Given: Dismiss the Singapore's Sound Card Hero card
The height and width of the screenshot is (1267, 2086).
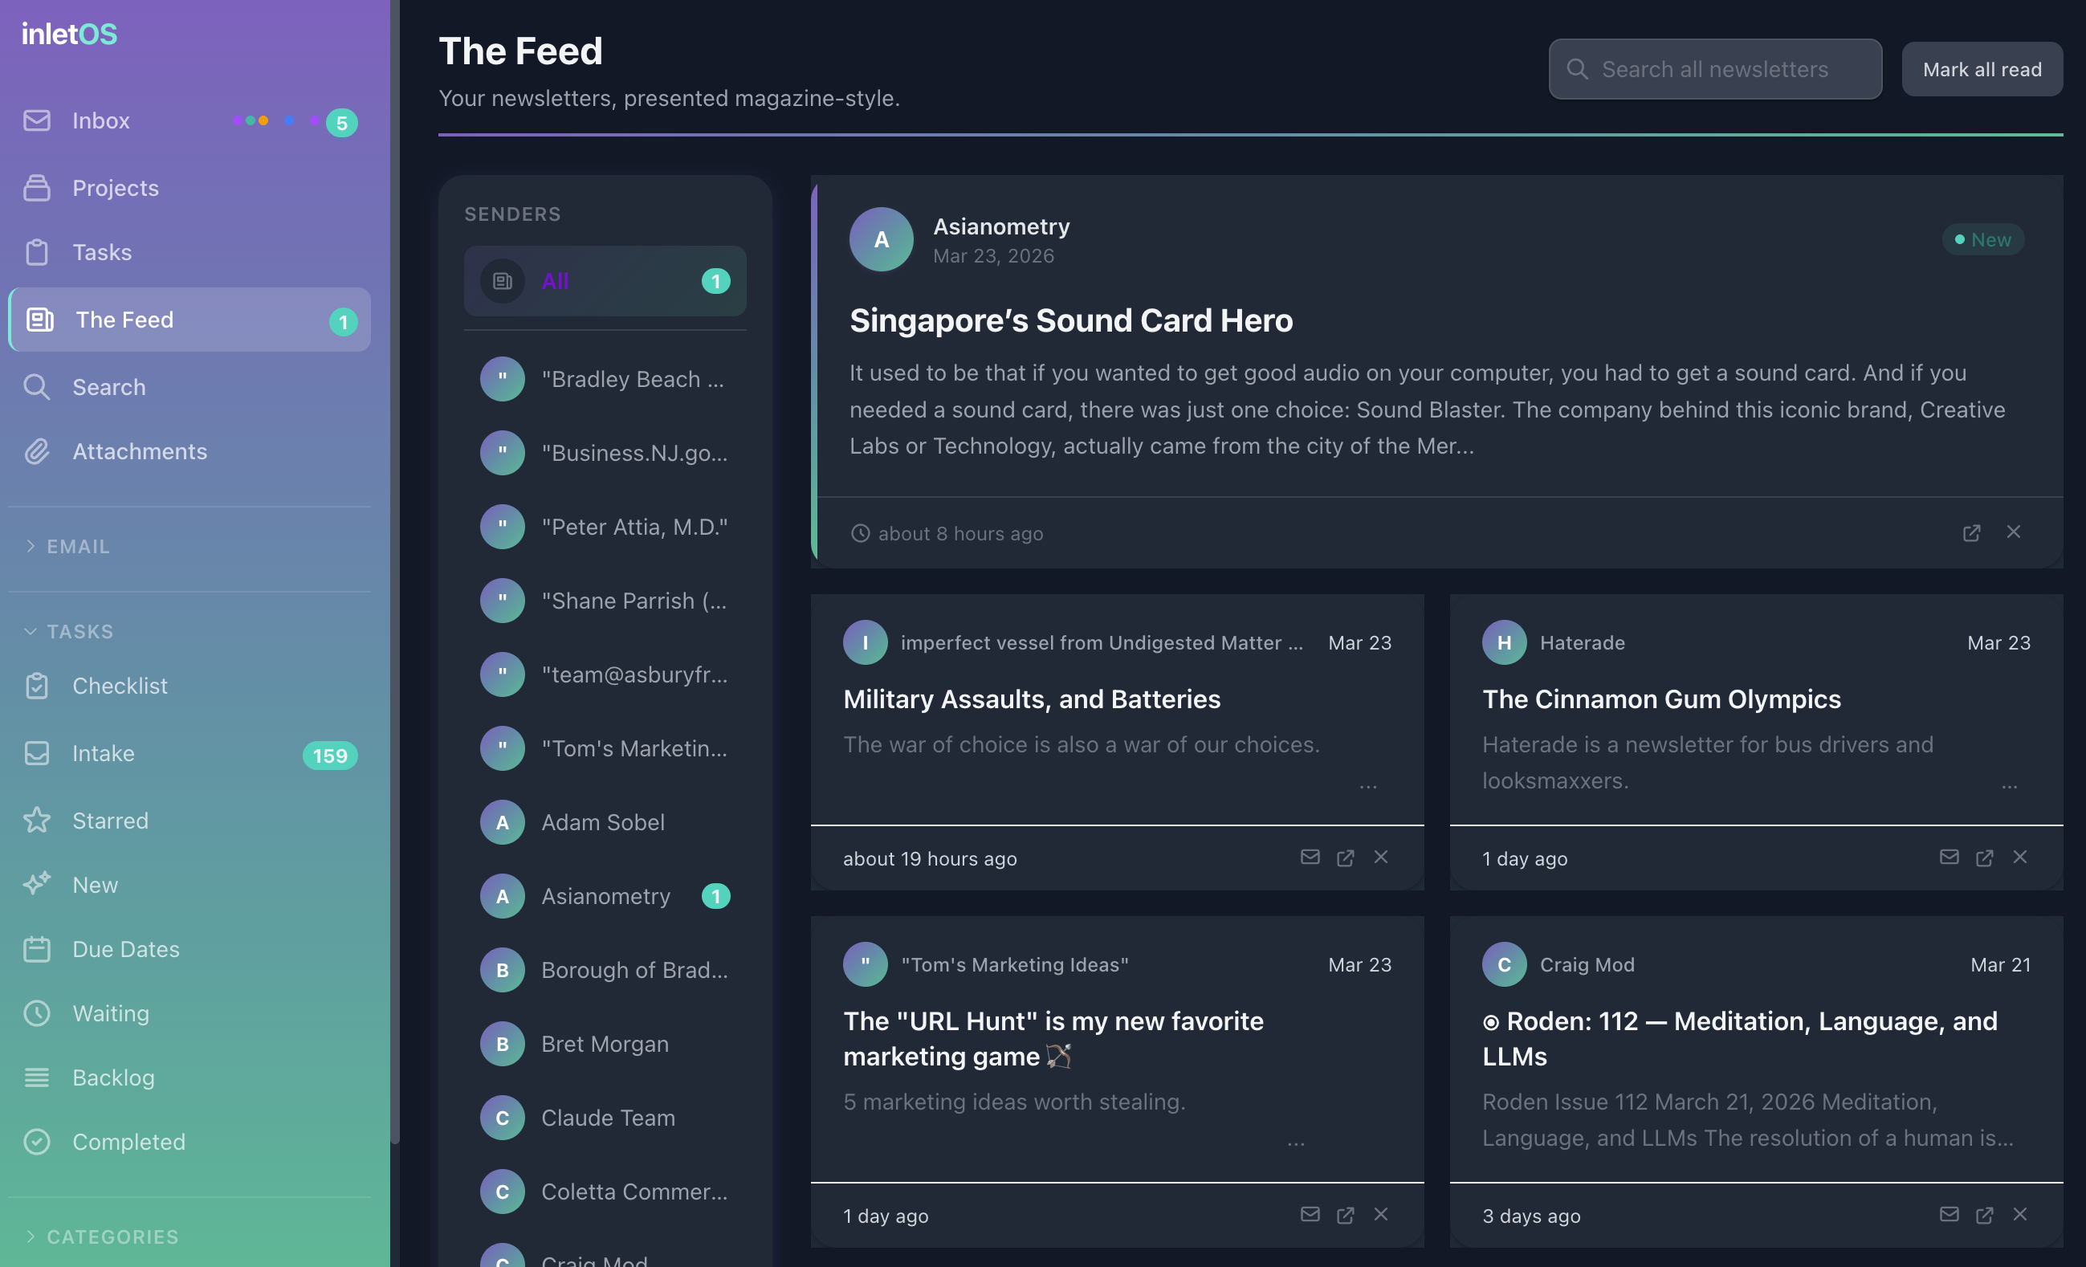Looking at the screenshot, I should coord(2013,532).
